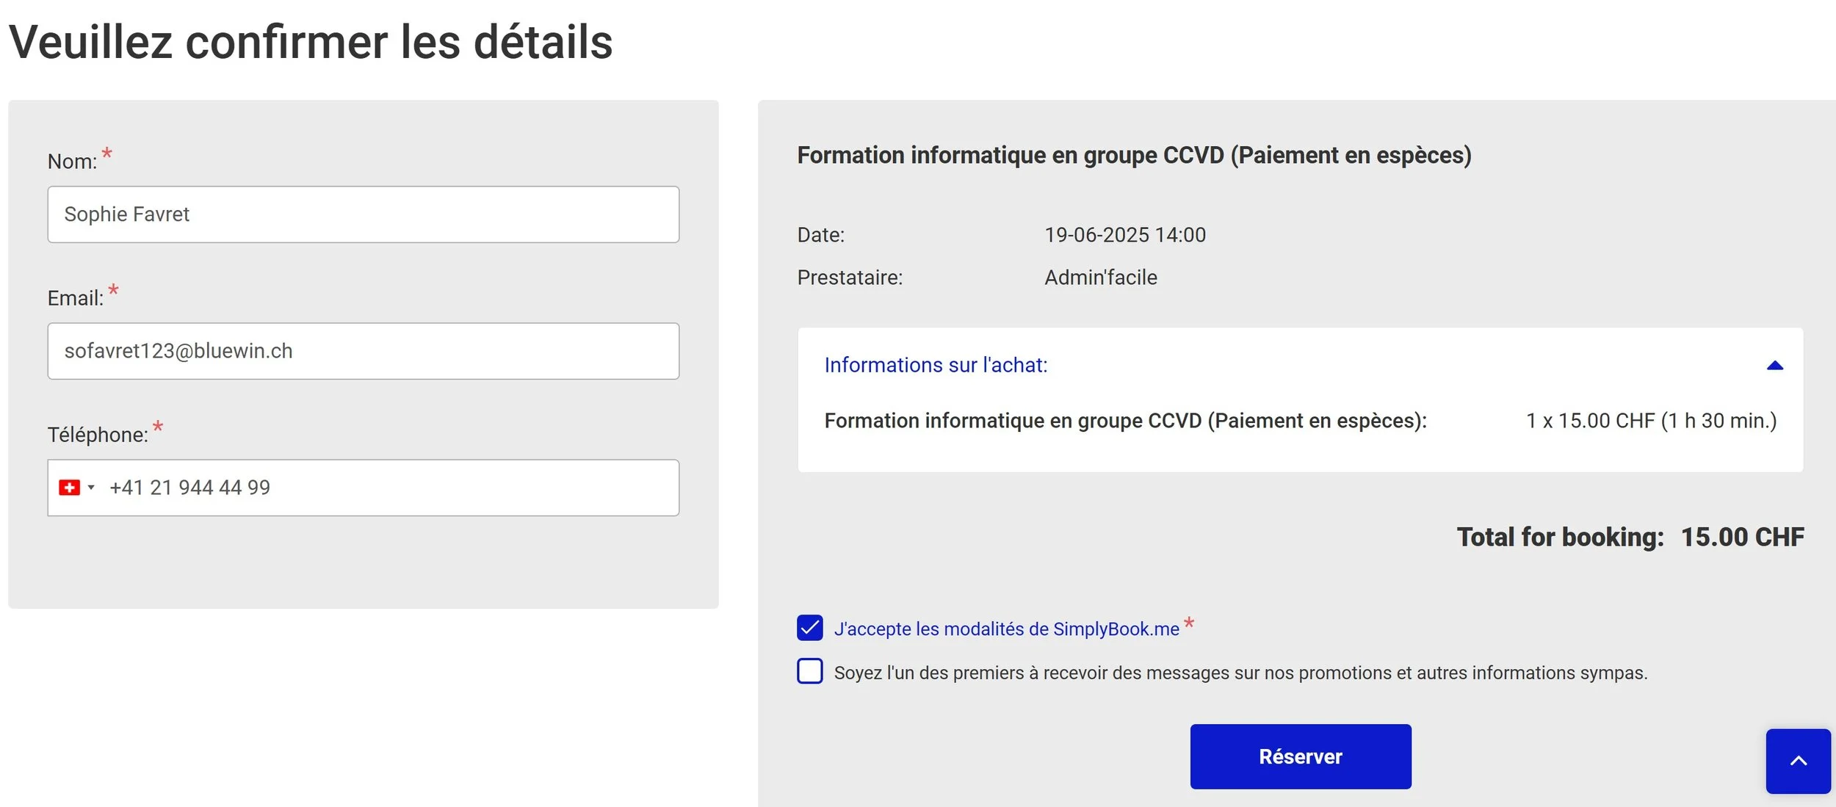Click the Veuillez confirmer les détails title
Viewport: 1836px width, 807px height.
(x=311, y=42)
